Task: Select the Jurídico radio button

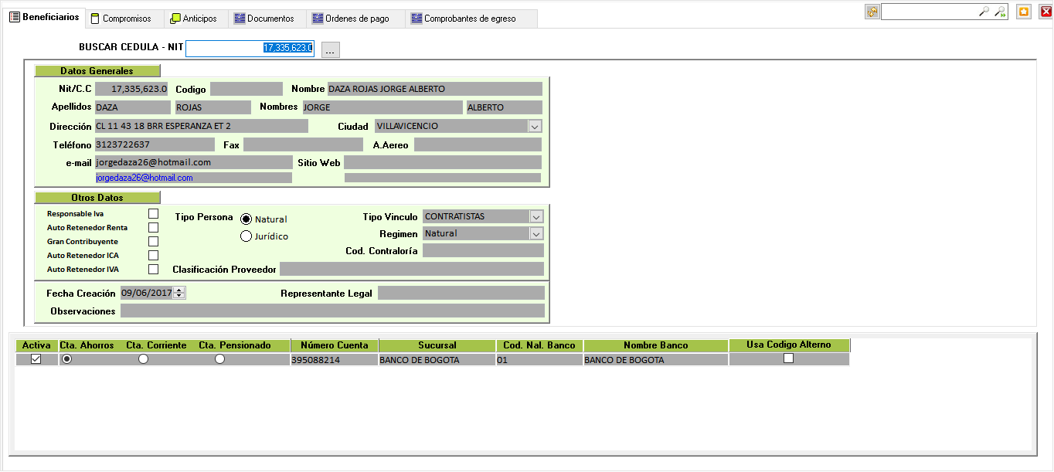Action: click(246, 236)
